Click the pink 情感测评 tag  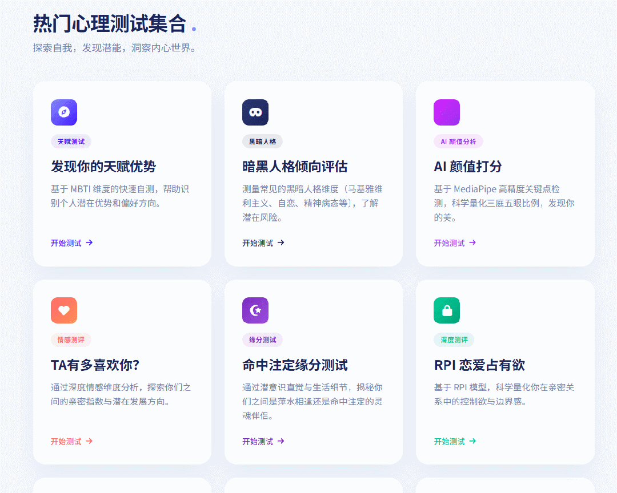[71, 340]
